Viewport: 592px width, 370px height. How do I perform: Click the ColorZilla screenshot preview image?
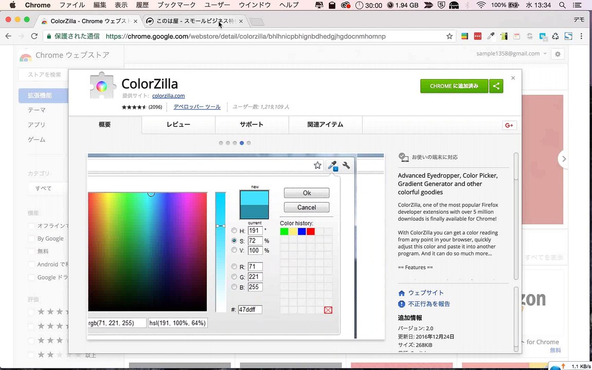pyautogui.click(x=236, y=246)
